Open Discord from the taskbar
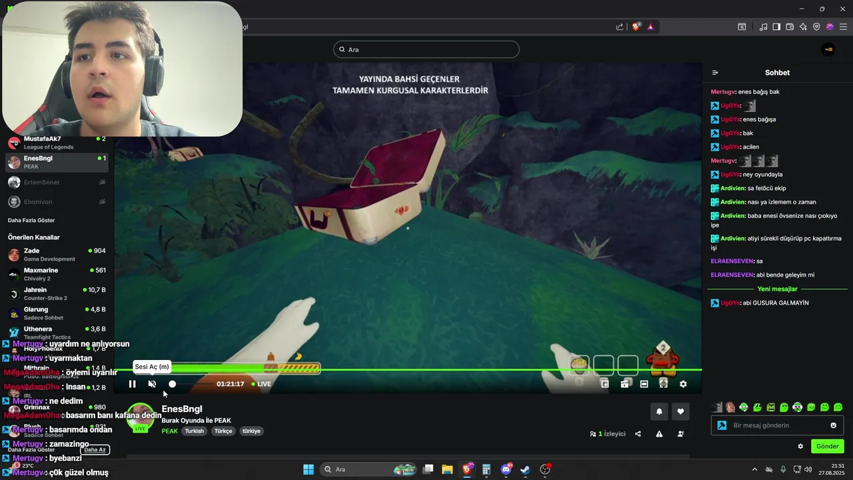This screenshot has height=480, width=853. tap(506, 469)
